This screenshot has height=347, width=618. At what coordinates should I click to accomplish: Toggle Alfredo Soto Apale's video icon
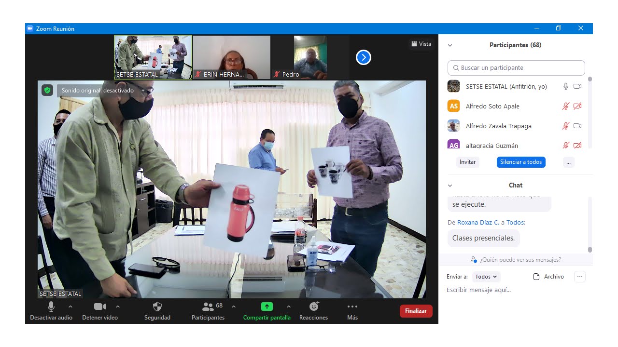pyautogui.click(x=577, y=106)
